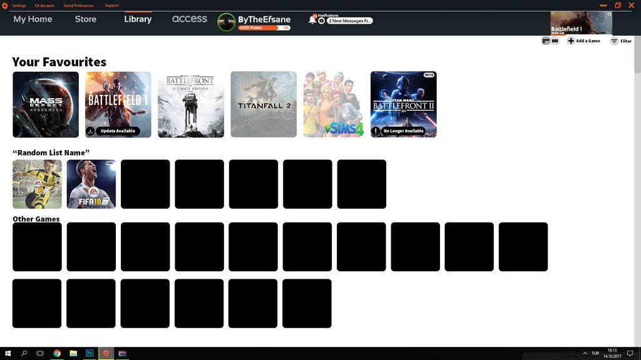Click the Origin logo in the top-left corner
The height and width of the screenshot is (360, 641).
coord(4,6)
